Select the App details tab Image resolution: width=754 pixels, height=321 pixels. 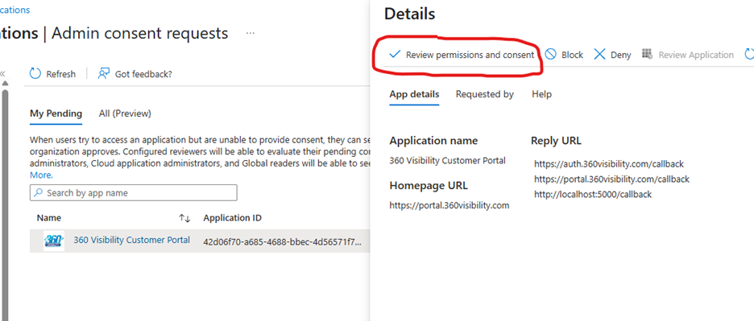[414, 94]
